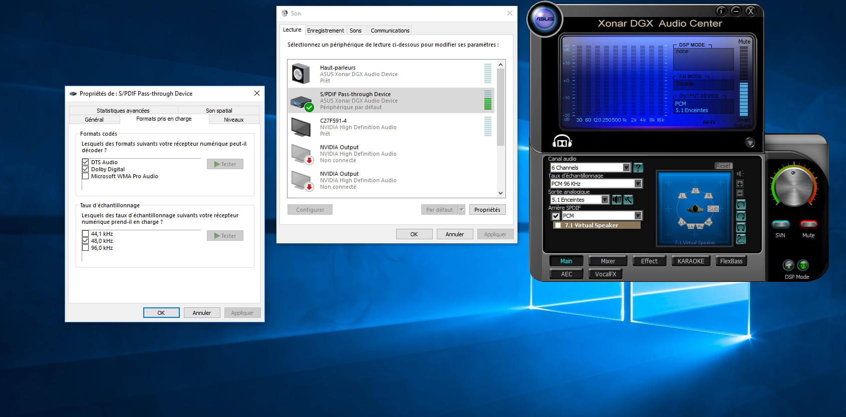Image resolution: width=846 pixels, height=417 pixels.
Task: Enable the HF DSP mode button
Action: point(788,265)
